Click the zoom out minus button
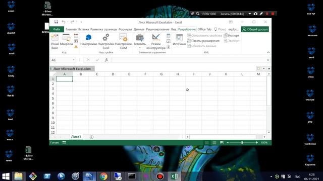Screen dimensions: 323x181 tap(228, 142)
